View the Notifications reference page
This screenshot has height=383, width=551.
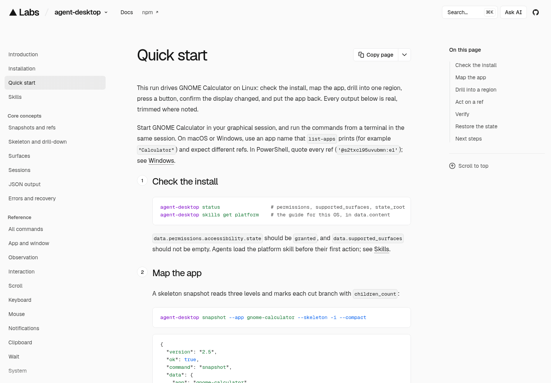(x=55, y=328)
